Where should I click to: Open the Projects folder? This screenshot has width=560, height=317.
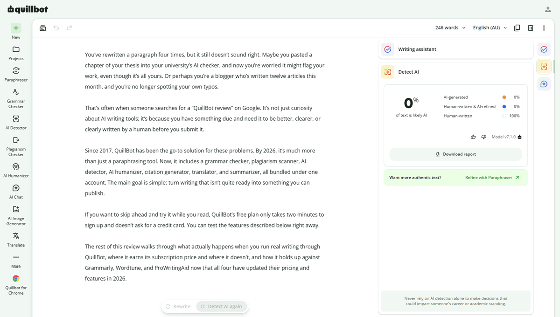click(x=16, y=53)
